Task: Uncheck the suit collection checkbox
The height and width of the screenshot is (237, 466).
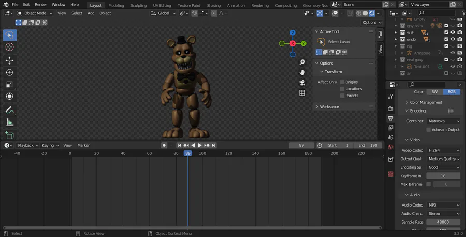Action: coord(446,33)
